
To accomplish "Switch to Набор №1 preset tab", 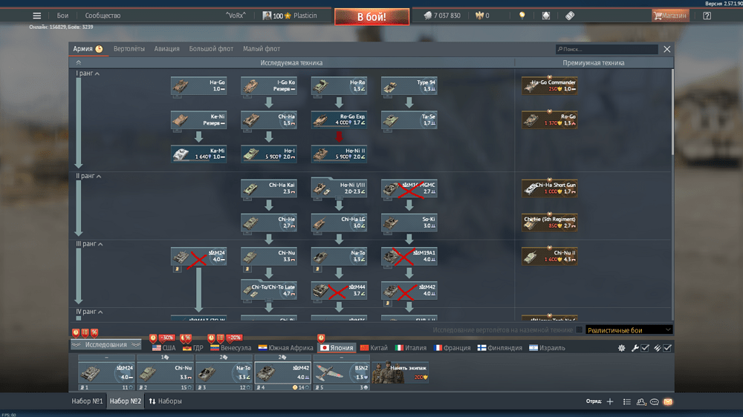I will pos(87,401).
